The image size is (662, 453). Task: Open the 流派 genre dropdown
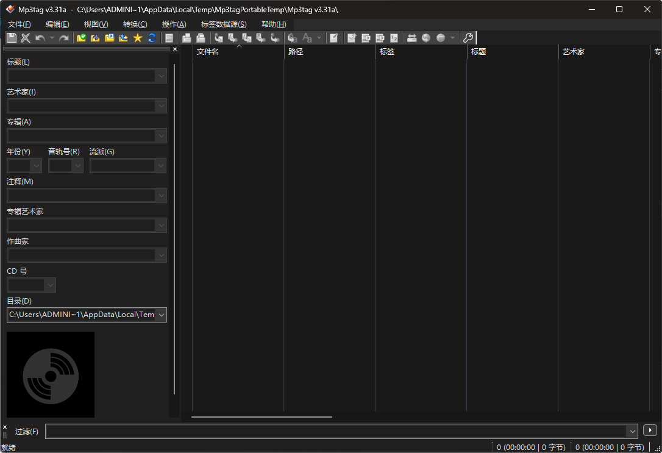pyautogui.click(x=161, y=166)
